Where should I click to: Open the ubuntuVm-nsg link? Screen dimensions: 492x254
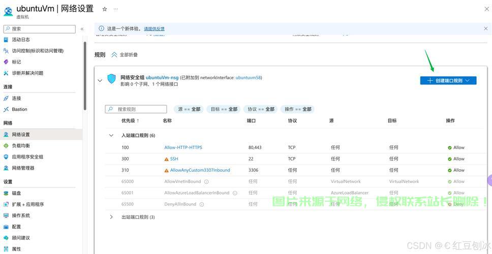[x=162, y=77]
